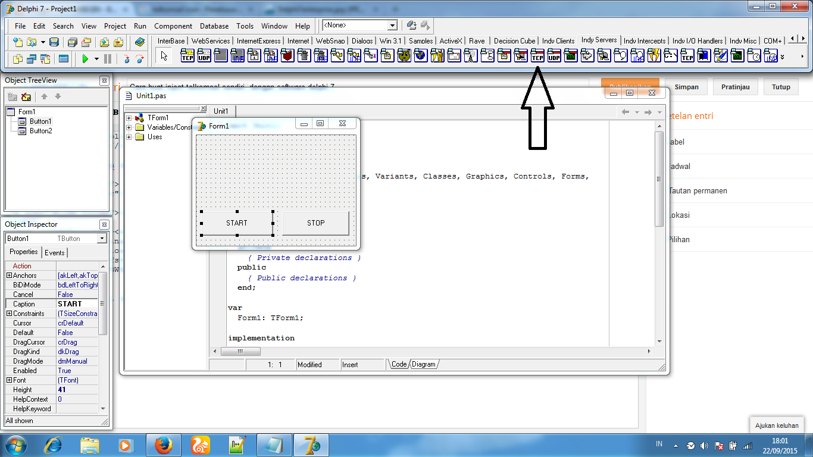Click the Add File to Project icon

tap(104, 42)
